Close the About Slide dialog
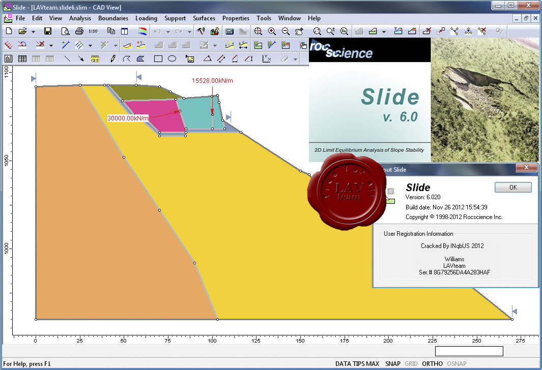The width and height of the screenshot is (542, 370). click(526, 167)
